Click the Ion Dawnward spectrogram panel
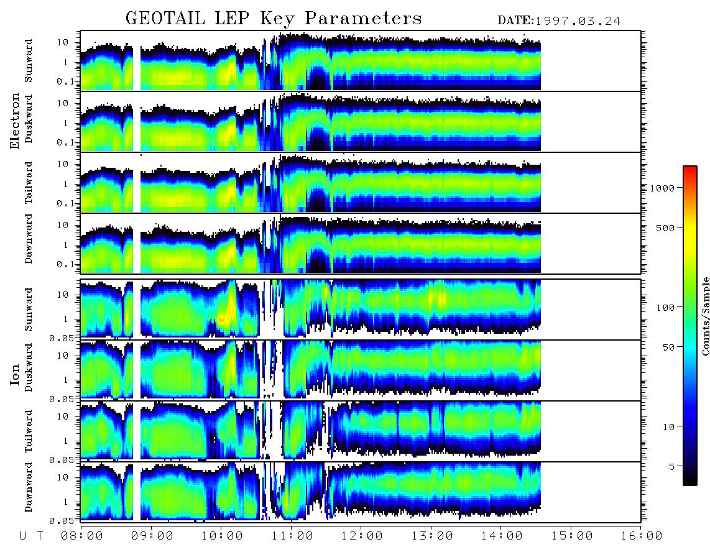This screenshot has width=710, height=547. coord(361,492)
